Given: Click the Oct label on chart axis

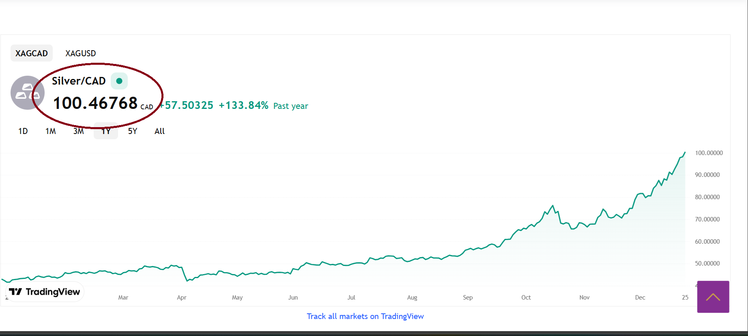Looking at the screenshot, I should (526, 298).
